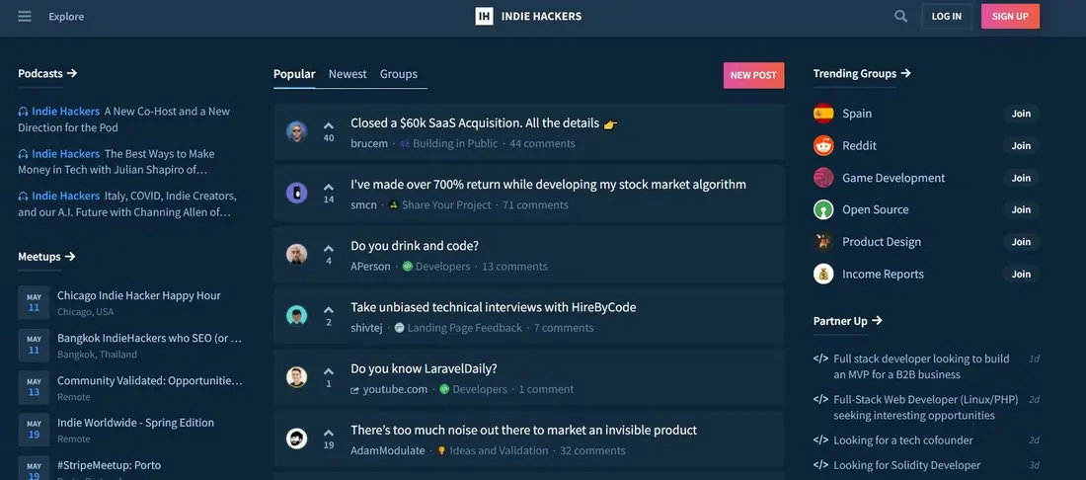The height and width of the screenshot is (480, 1086).
Task: Upvote the 'Do you know LaravelDaily?' post
Action: [329, 371]
